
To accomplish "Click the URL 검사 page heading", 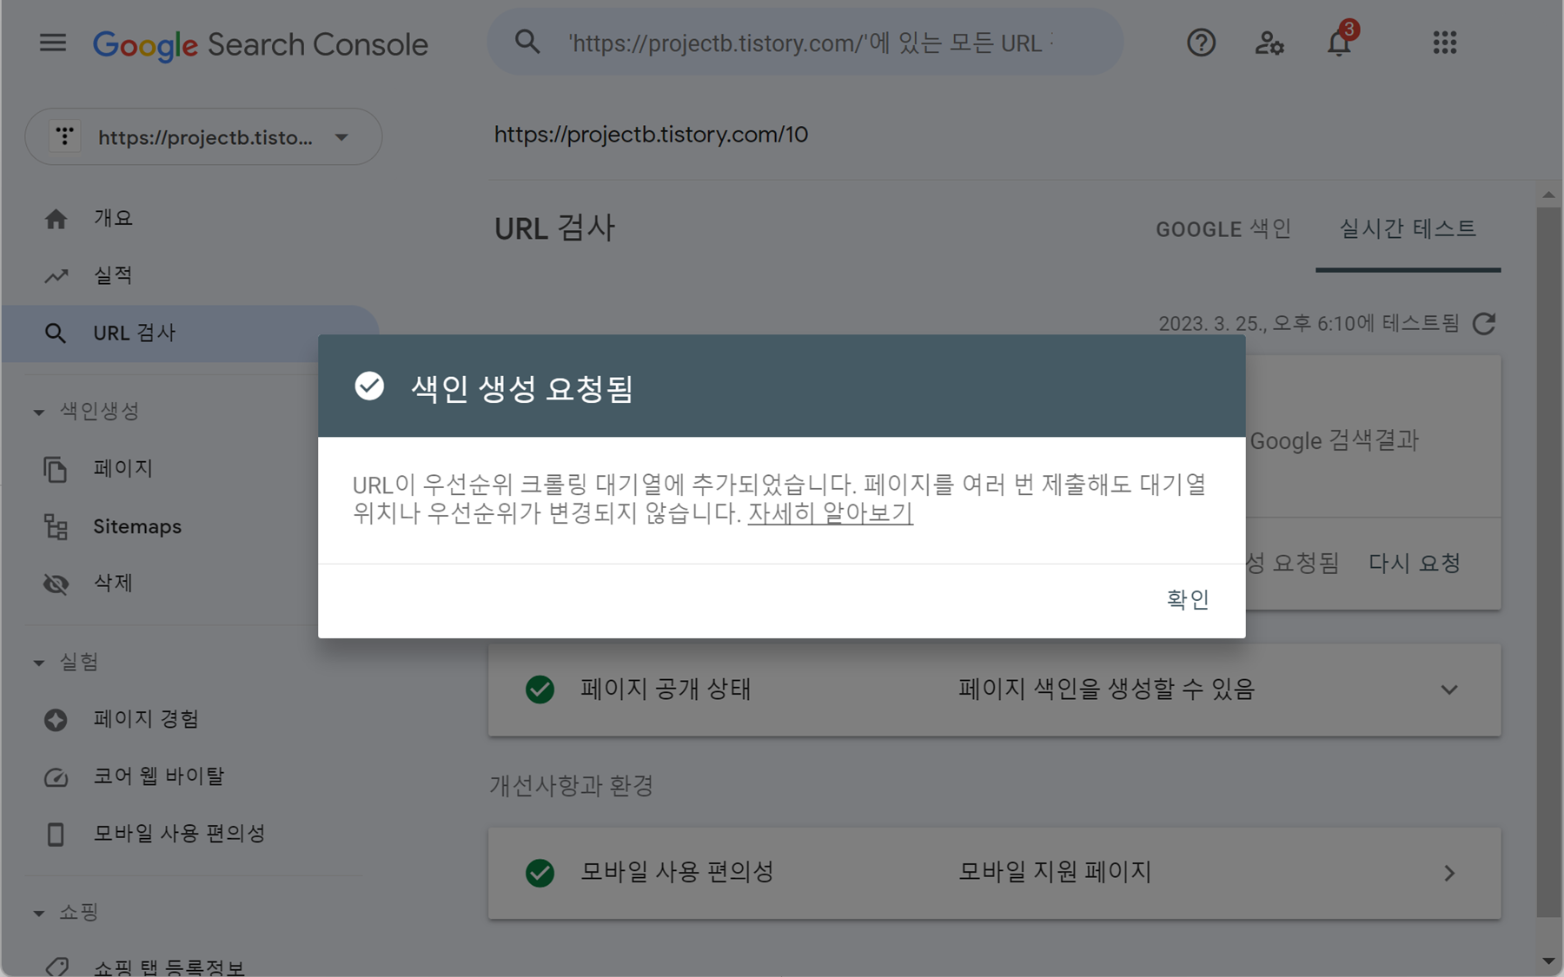I will (x=554, y=228).
